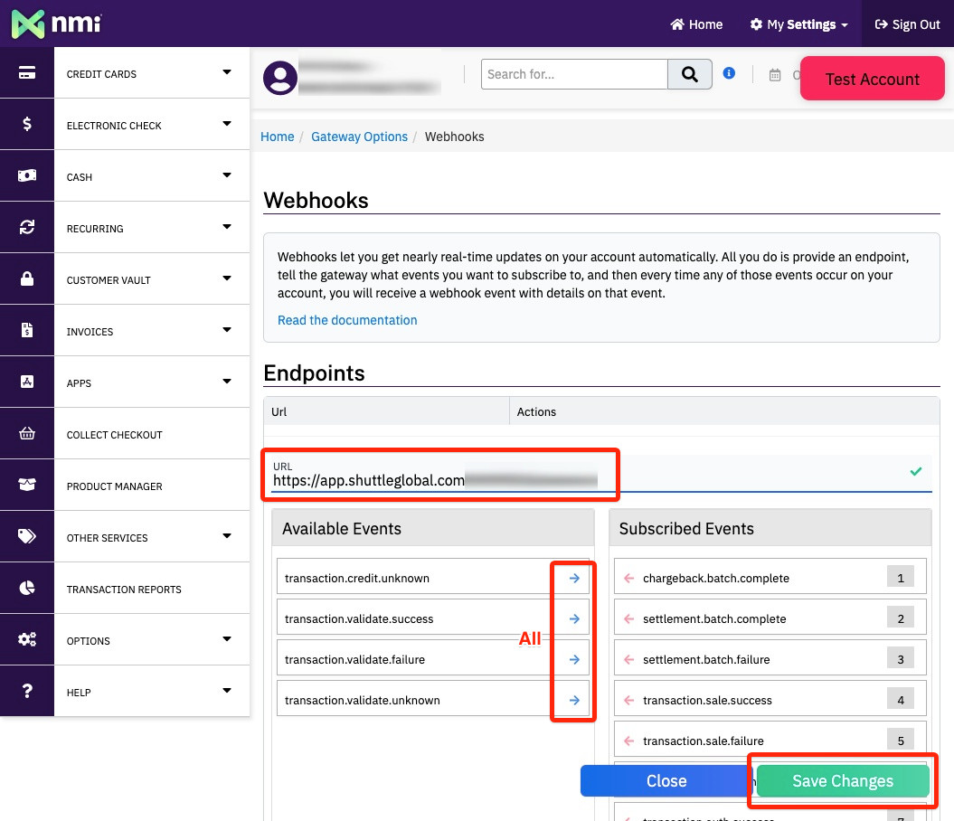
Task: Follow the Home breadcrumb link
Action: point(278,137)
